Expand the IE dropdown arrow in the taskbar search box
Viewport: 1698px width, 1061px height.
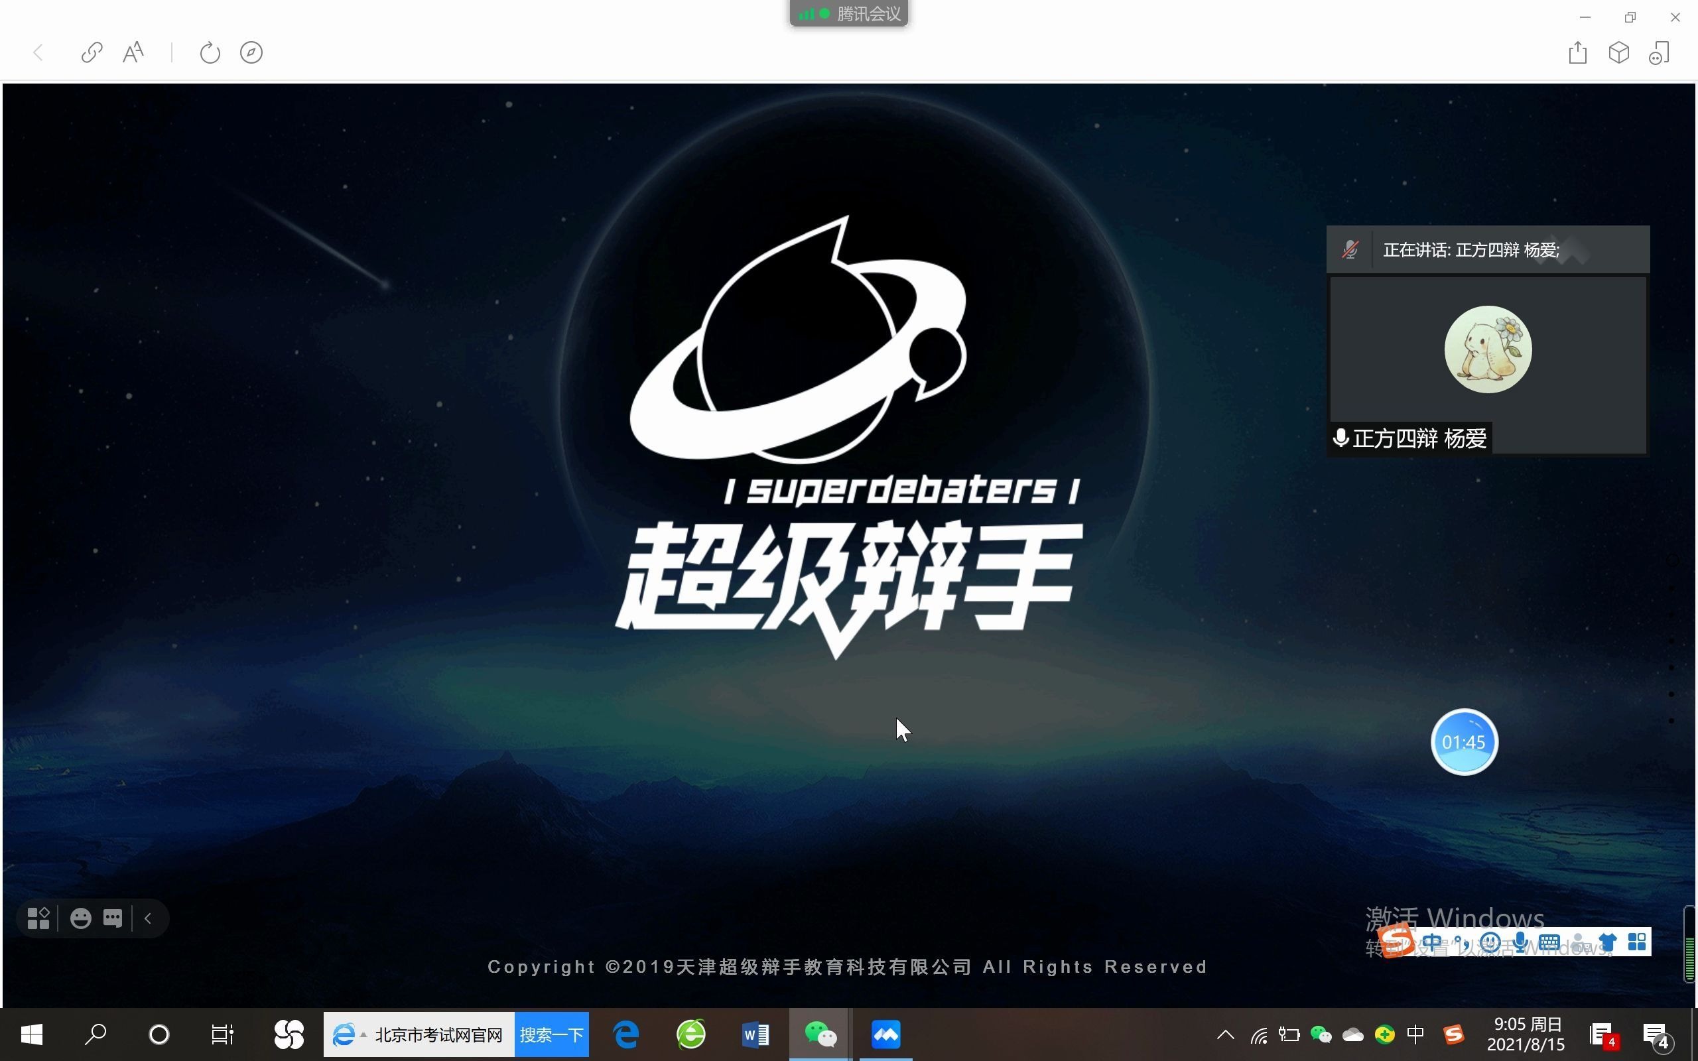click(x=363, y=1035)
